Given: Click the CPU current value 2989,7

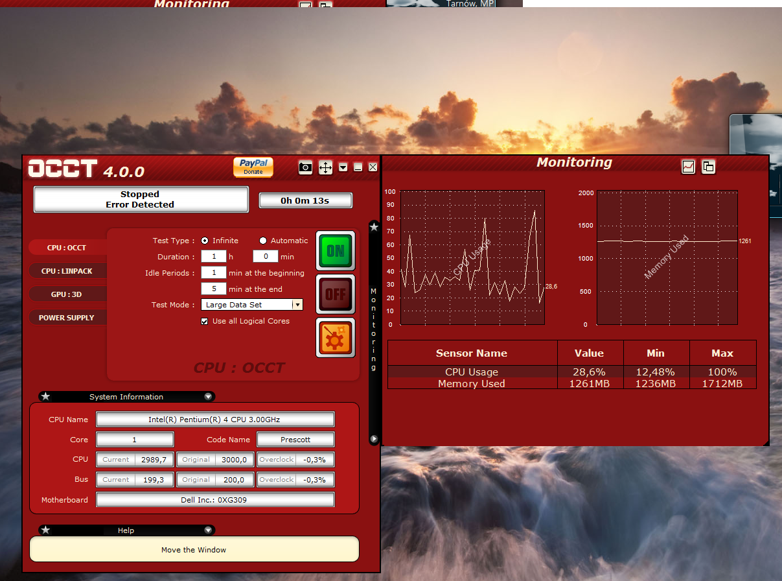Looking at the screenshot, I should [154, 460].
